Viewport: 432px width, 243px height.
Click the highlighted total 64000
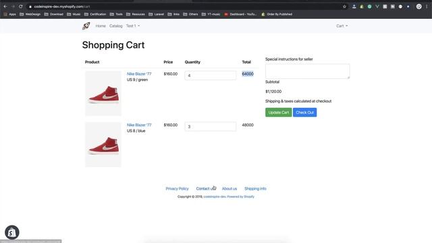point(248,74)
